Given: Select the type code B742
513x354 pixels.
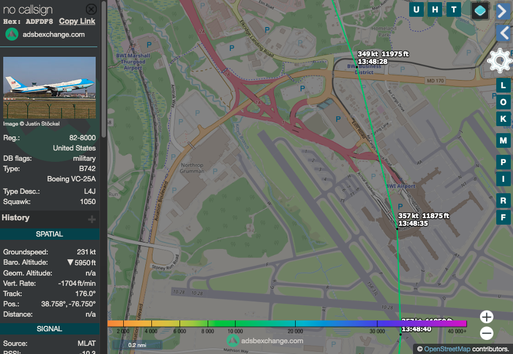Looking at the screenshot, I should 88,169.
